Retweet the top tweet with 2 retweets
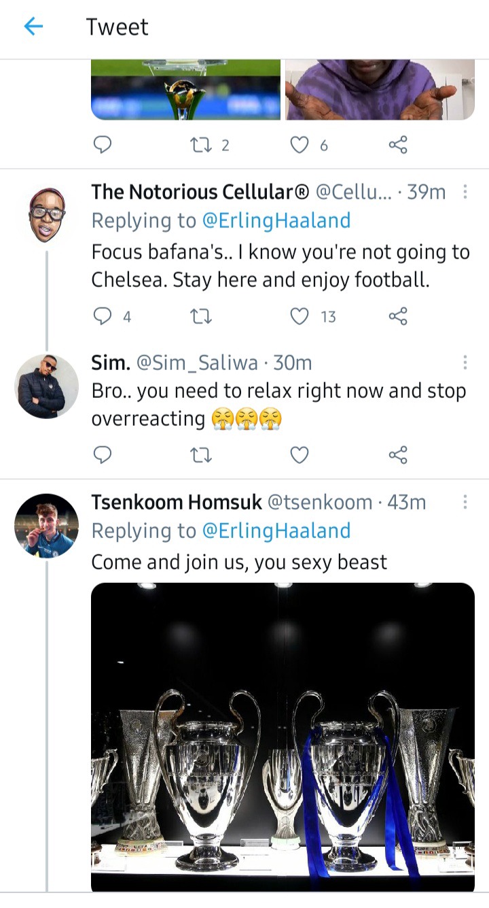 coord(200,144)
